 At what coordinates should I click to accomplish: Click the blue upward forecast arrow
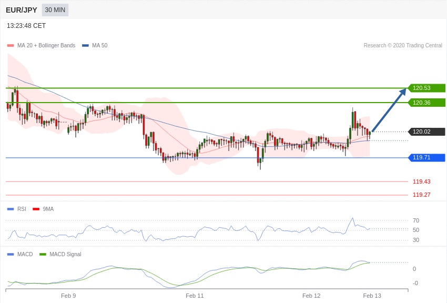tap(389, 110)
